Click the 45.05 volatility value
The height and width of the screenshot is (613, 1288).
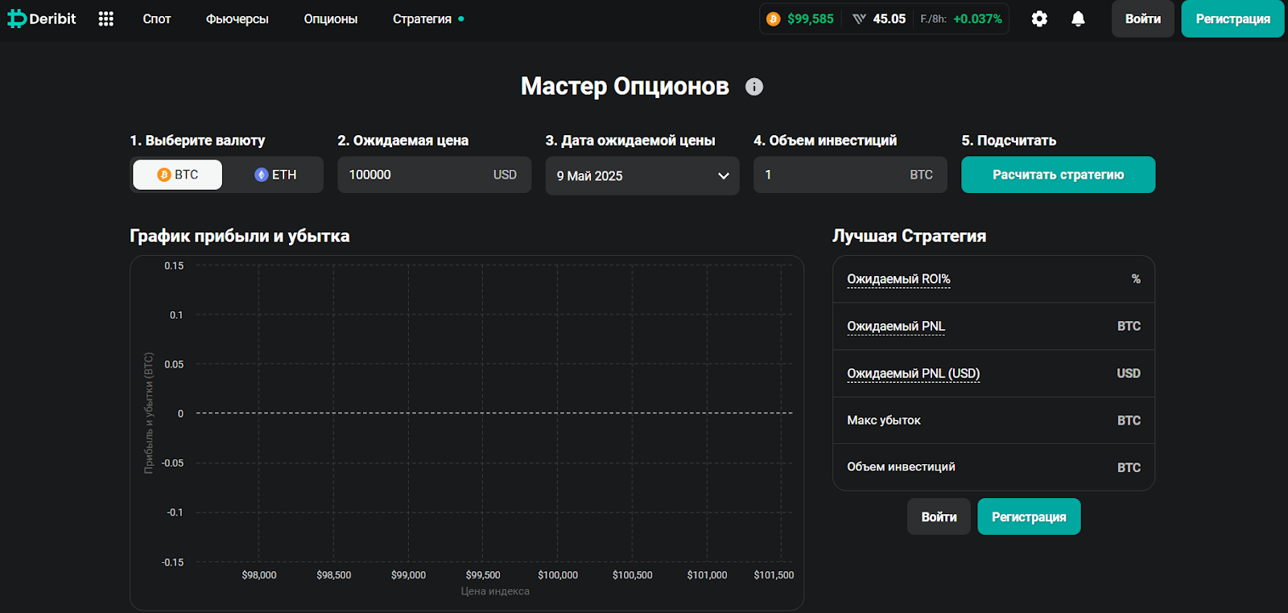[890, 19]
